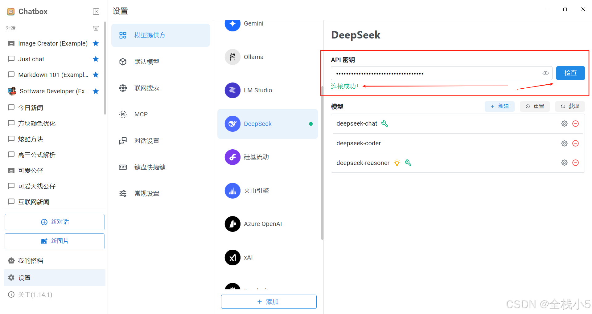The width and height of the screenshot is (592, 314).
Task: Click the 模型提供方 grid icon
Action: pyautogui.click(x=123, y=35)
